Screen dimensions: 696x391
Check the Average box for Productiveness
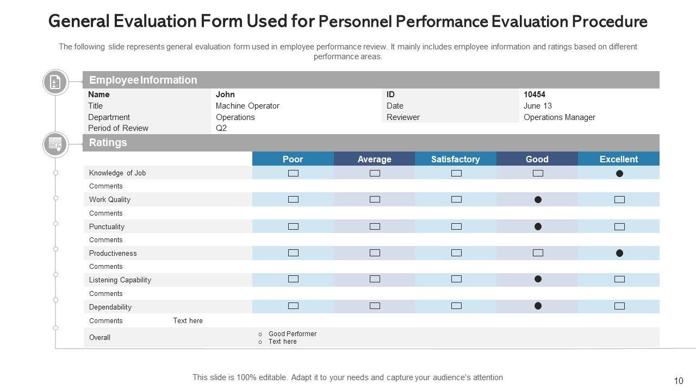point(375,253)
